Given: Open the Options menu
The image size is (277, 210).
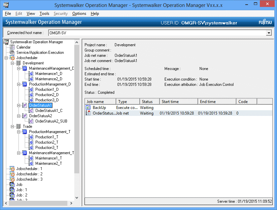Looking at the screenshot, I should tap(79, 14).
